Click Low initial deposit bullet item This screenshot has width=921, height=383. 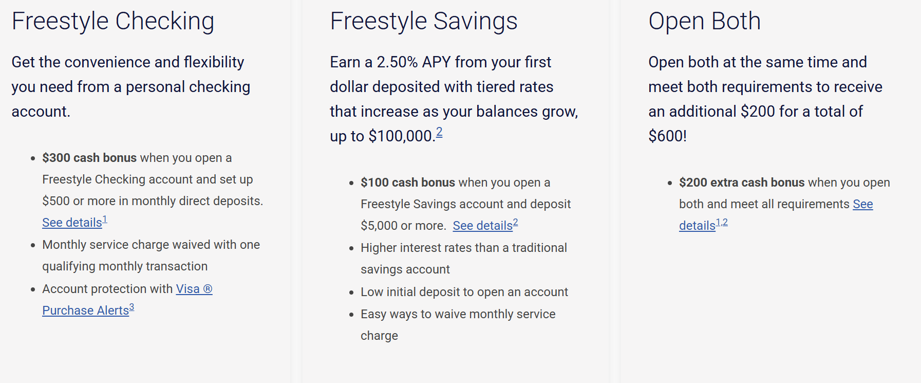point(464,292)
